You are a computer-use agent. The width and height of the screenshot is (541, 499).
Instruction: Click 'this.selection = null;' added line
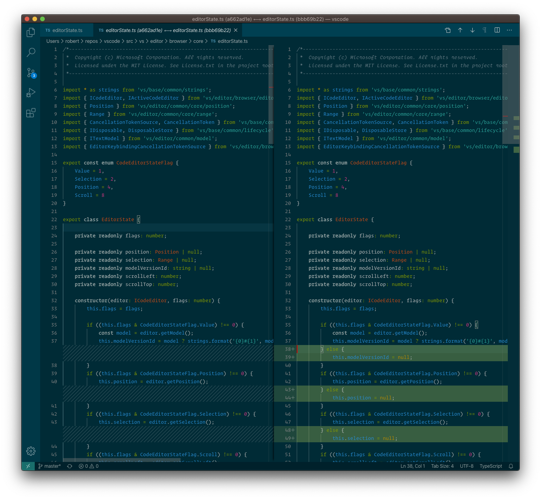(x=365, y=438)
